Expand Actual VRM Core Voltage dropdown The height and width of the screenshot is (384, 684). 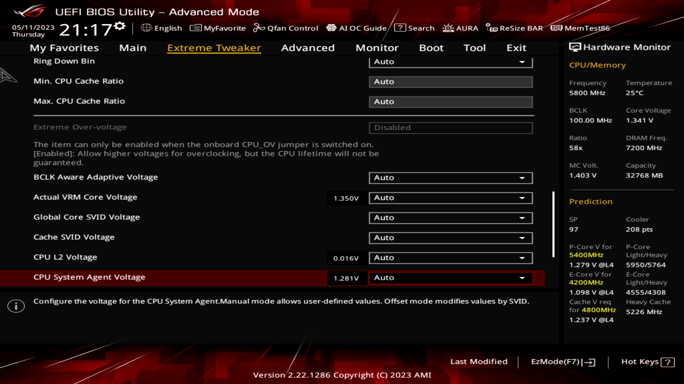click(x=451, y=198)
